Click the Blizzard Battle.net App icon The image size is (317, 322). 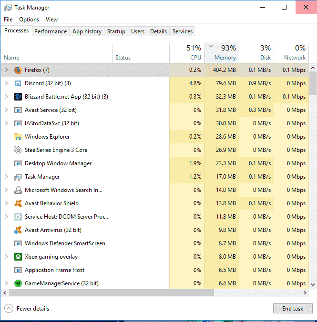tap(18, 97)
